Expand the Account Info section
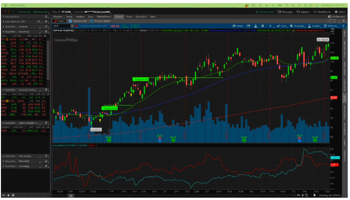 point(3,17)
